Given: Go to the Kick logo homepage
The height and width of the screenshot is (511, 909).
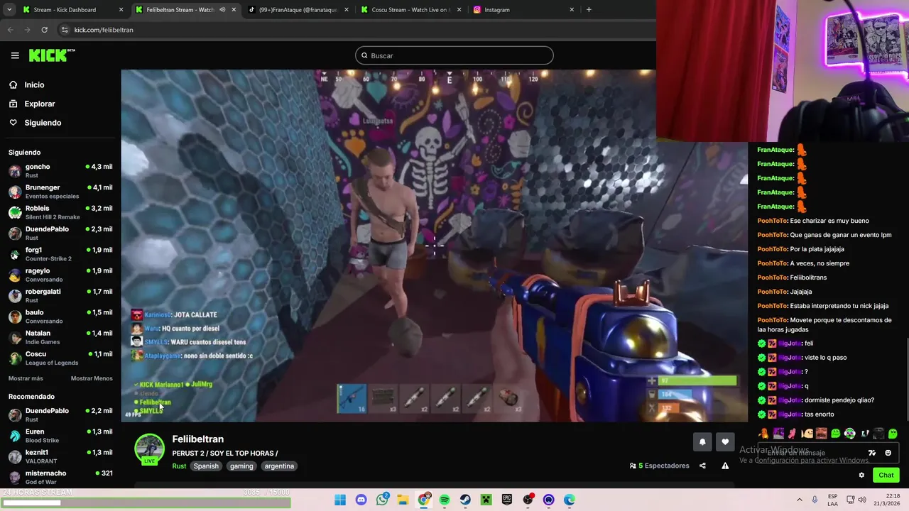Looking at the screenshot, I should click(x=52, y=55).
